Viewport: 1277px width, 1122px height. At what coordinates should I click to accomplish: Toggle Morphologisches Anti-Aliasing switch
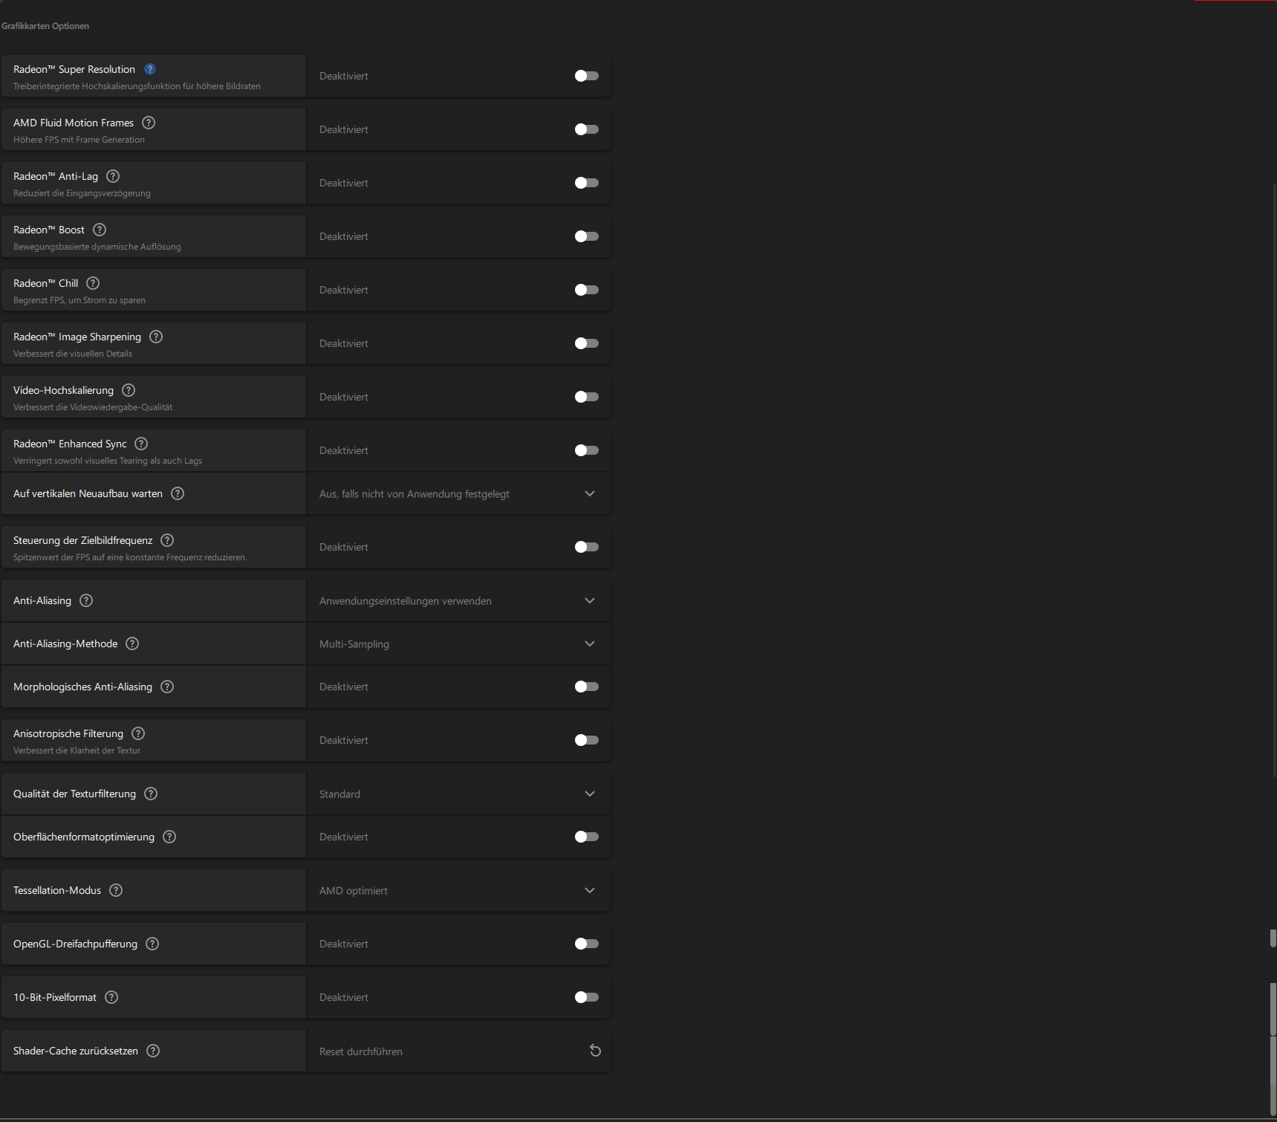point(586,687)
